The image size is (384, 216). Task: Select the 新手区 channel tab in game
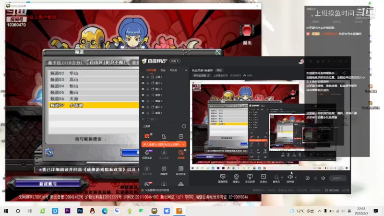(x=65, y=63)
